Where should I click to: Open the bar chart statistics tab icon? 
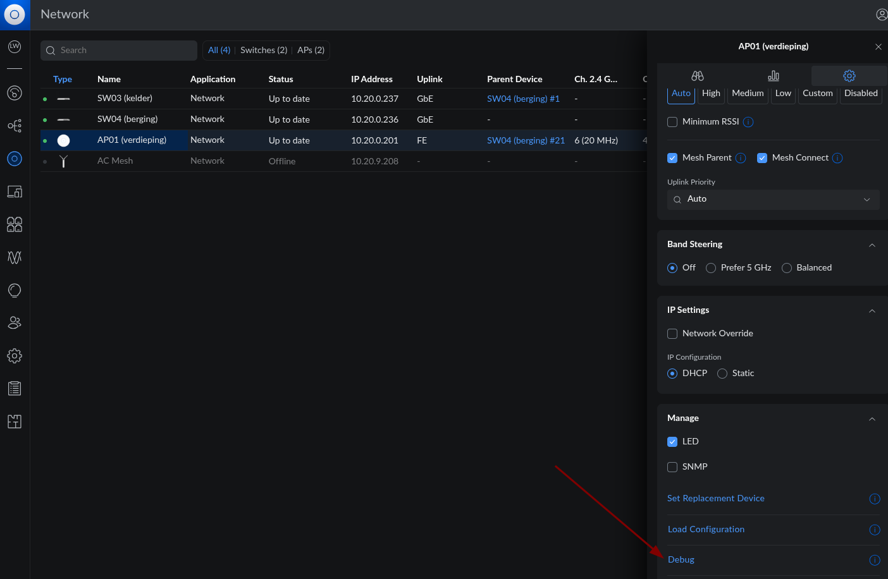[x=773, y=76]
